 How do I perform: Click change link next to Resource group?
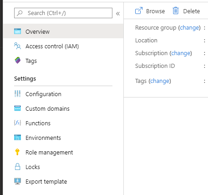[189, 28]
